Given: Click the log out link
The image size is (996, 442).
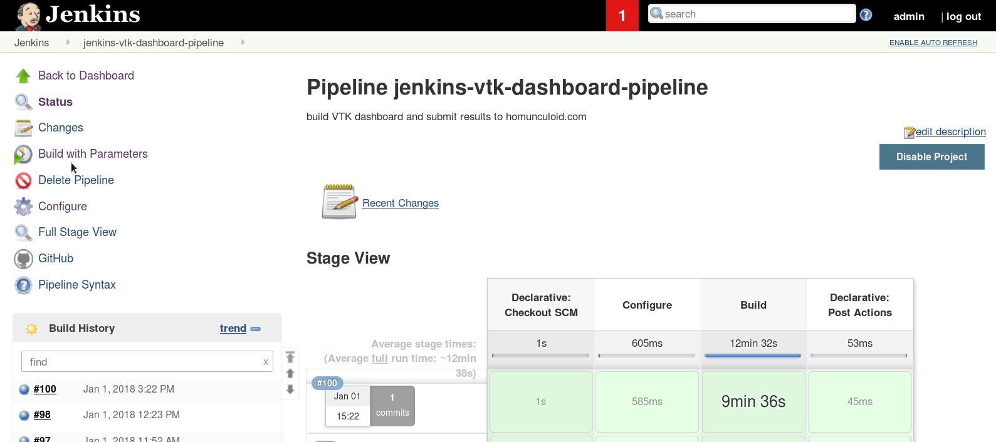Looking at the screenshot, I should [x=963, y=17].
